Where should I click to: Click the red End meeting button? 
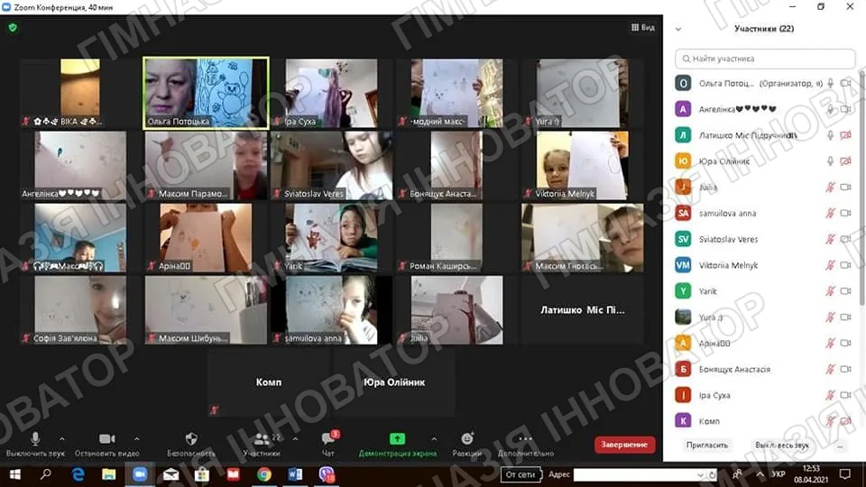pyautogui.click(x=624, y=445)
